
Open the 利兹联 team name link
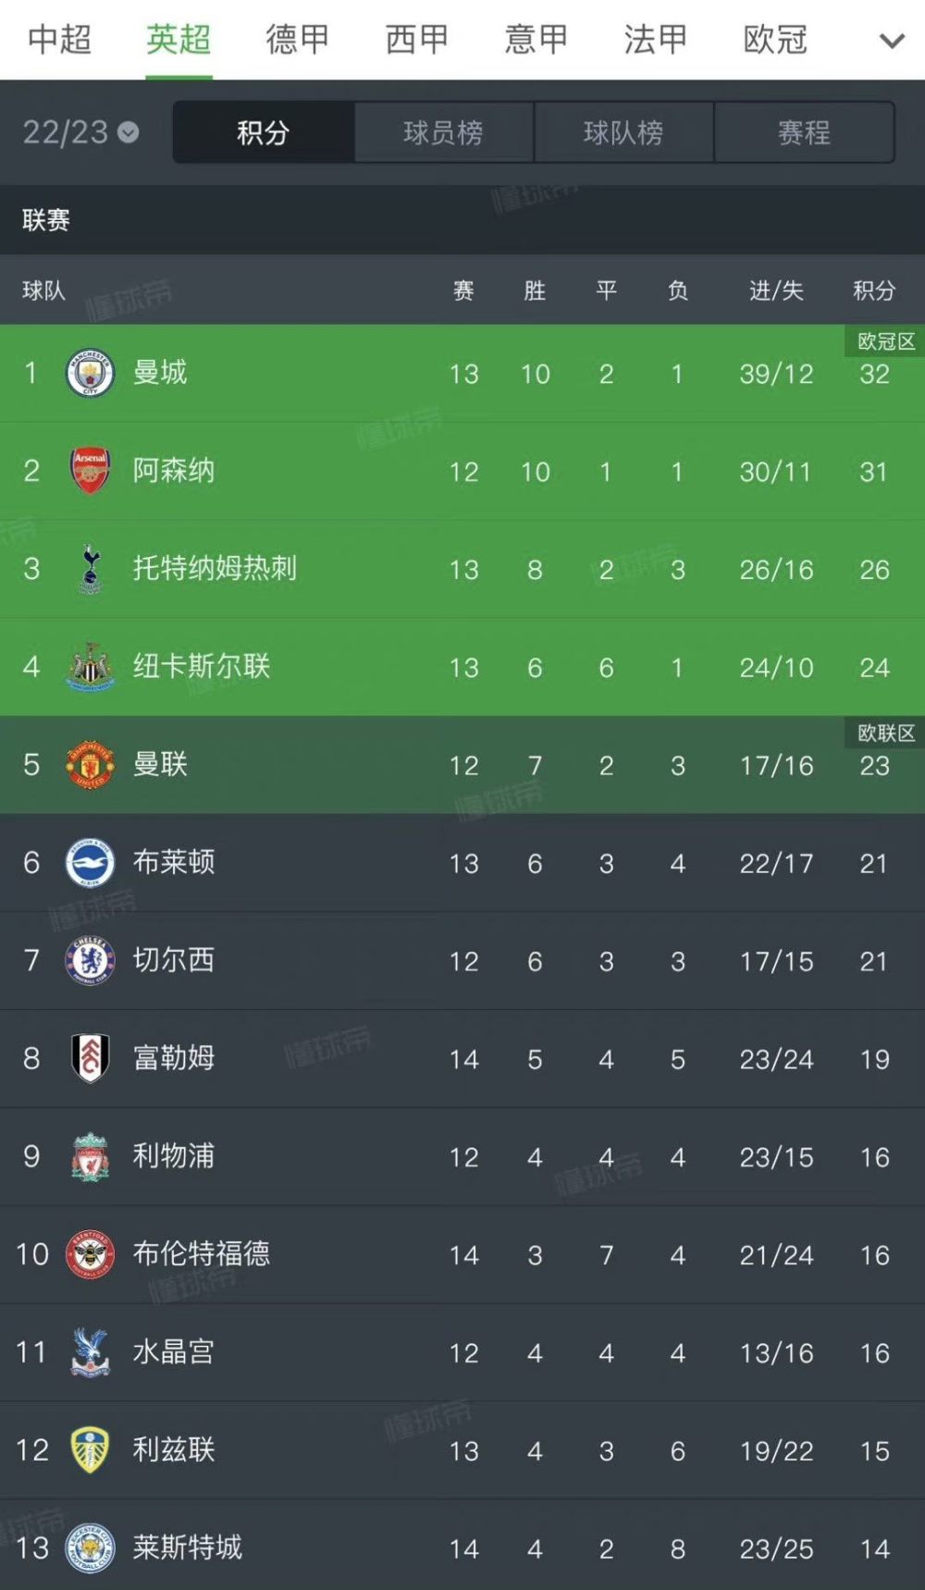tap(174, 1449)
